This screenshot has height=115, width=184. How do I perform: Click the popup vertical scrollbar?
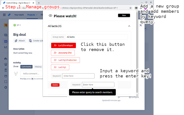click(137, 52)
